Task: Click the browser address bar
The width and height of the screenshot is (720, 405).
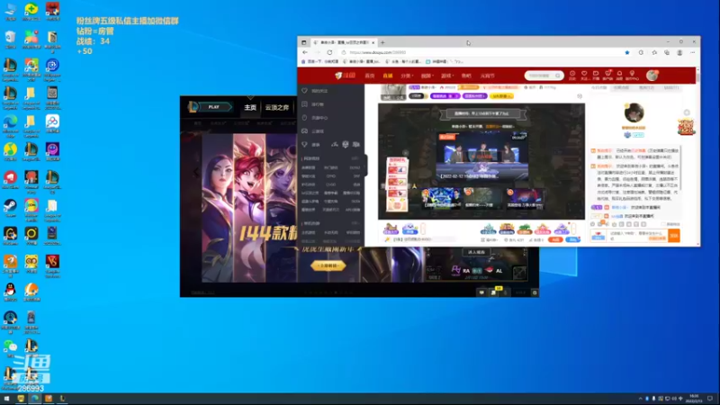Action: coord(482,52)
